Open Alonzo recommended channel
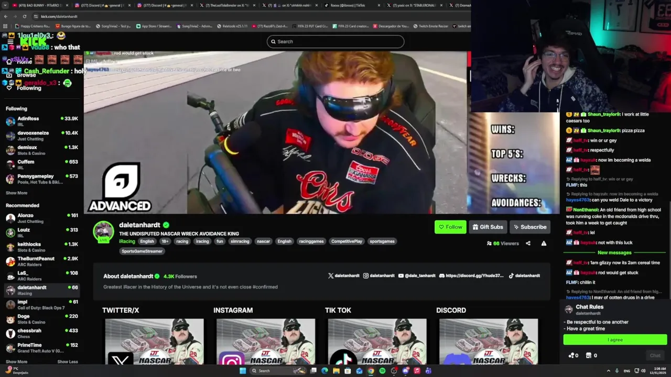 [x=42, y=218]
